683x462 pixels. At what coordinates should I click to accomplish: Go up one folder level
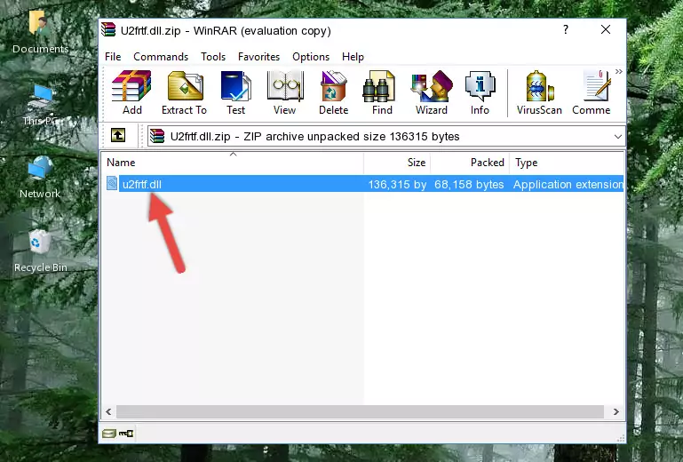click(117, 136)
